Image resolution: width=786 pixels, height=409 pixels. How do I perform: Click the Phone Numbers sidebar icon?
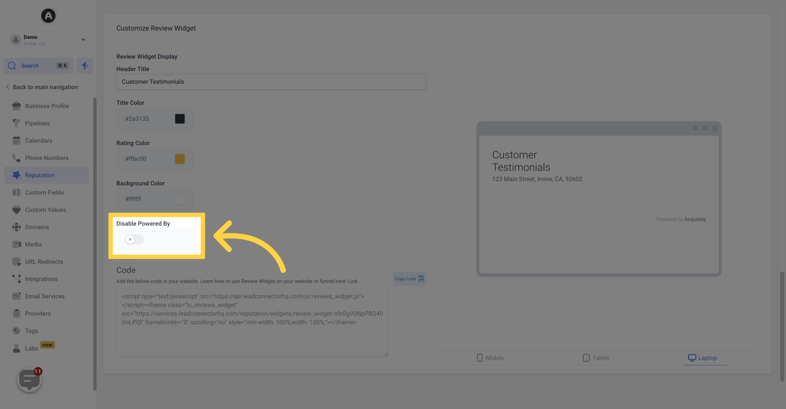pyautogui.click(x=16, y=158)
